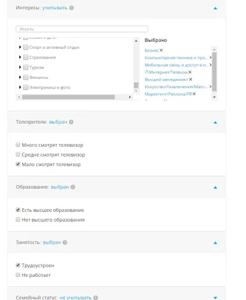This screenshot has width=246, height=300.
Task: Click help icon beside Телезрители
Action: point(71,122)
